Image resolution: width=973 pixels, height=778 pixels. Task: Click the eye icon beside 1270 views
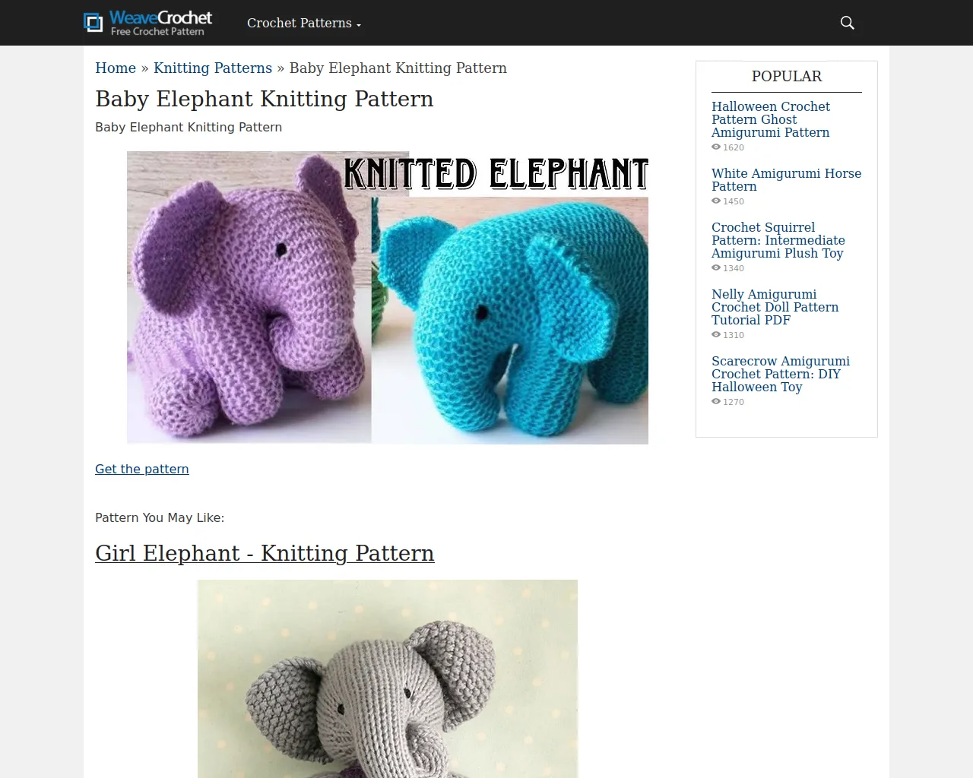click(x=716, y=402)
